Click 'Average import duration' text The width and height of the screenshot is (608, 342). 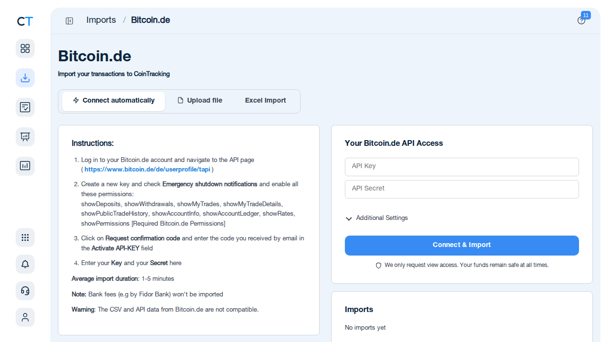point(105,279)
